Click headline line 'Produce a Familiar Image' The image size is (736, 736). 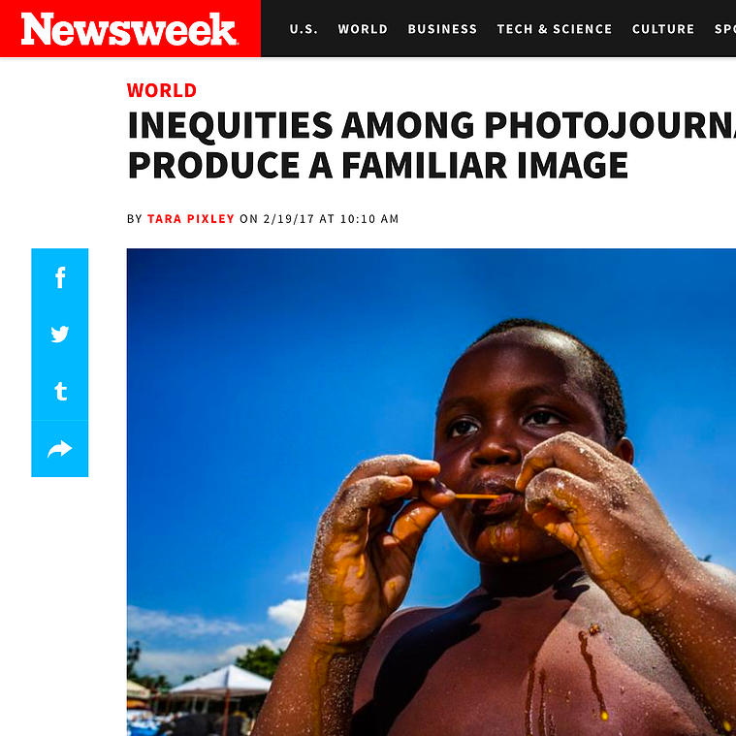coord(378,165)
